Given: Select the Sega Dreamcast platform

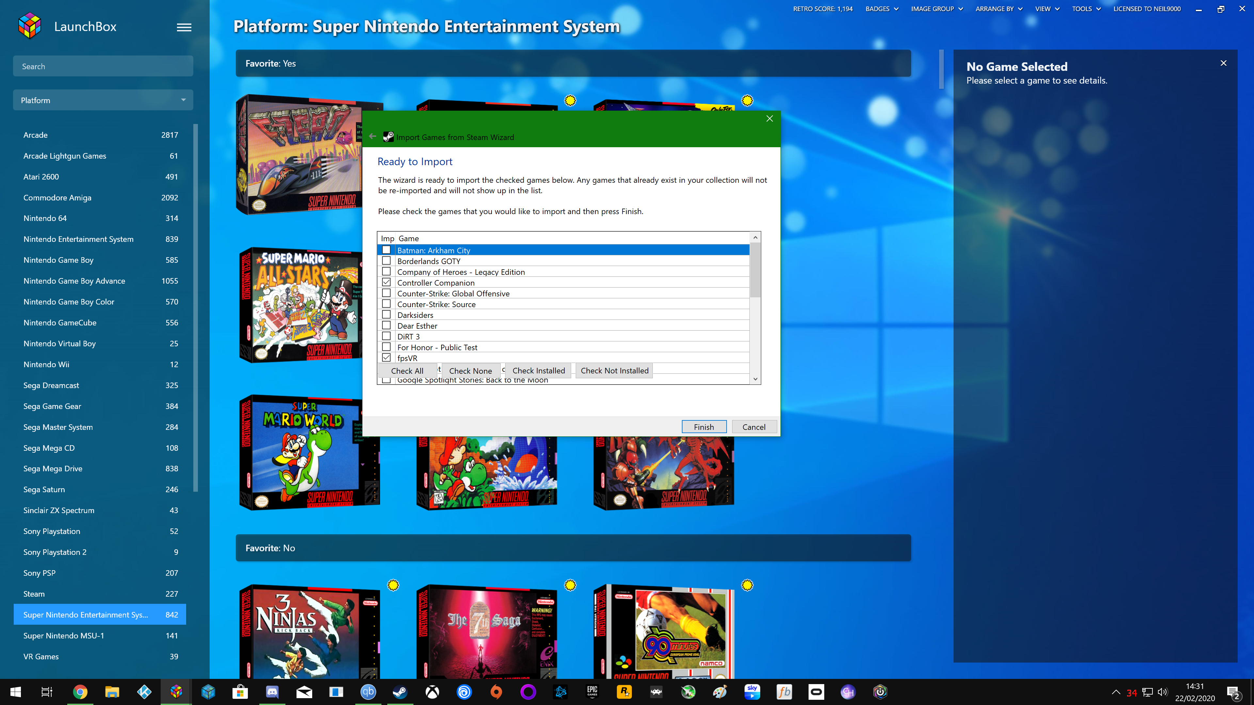Looking at the screenshot, I should point(100,385).
